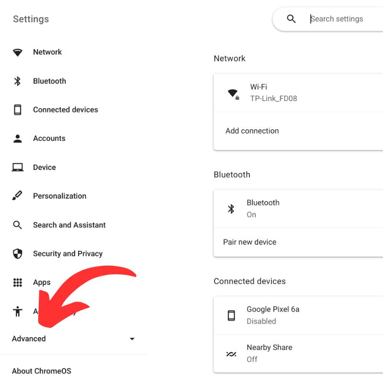This screenshot has height=383, width=383.
Task: Open Search and Assistant settings
Action: pos(69,225)
